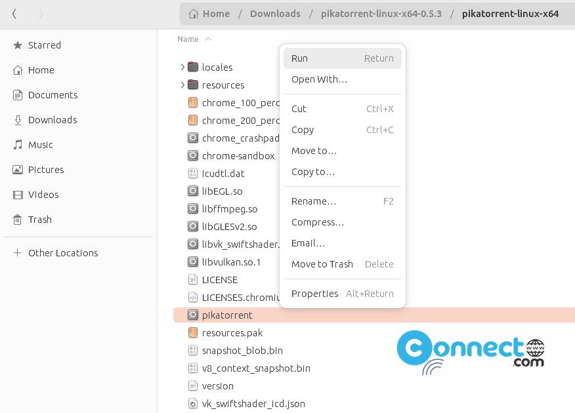Click the libEGL.so file icon
Image resolution: width=575 pixels, height=413 pixels.
pyautogui.click(x=193, y=191)
